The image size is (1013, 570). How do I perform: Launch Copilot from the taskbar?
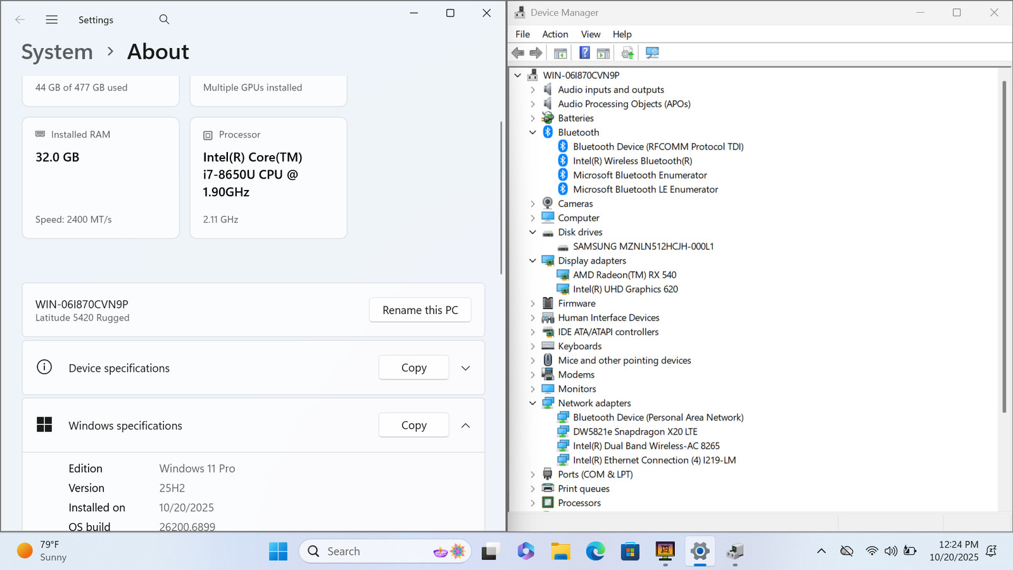pos(525,551)
